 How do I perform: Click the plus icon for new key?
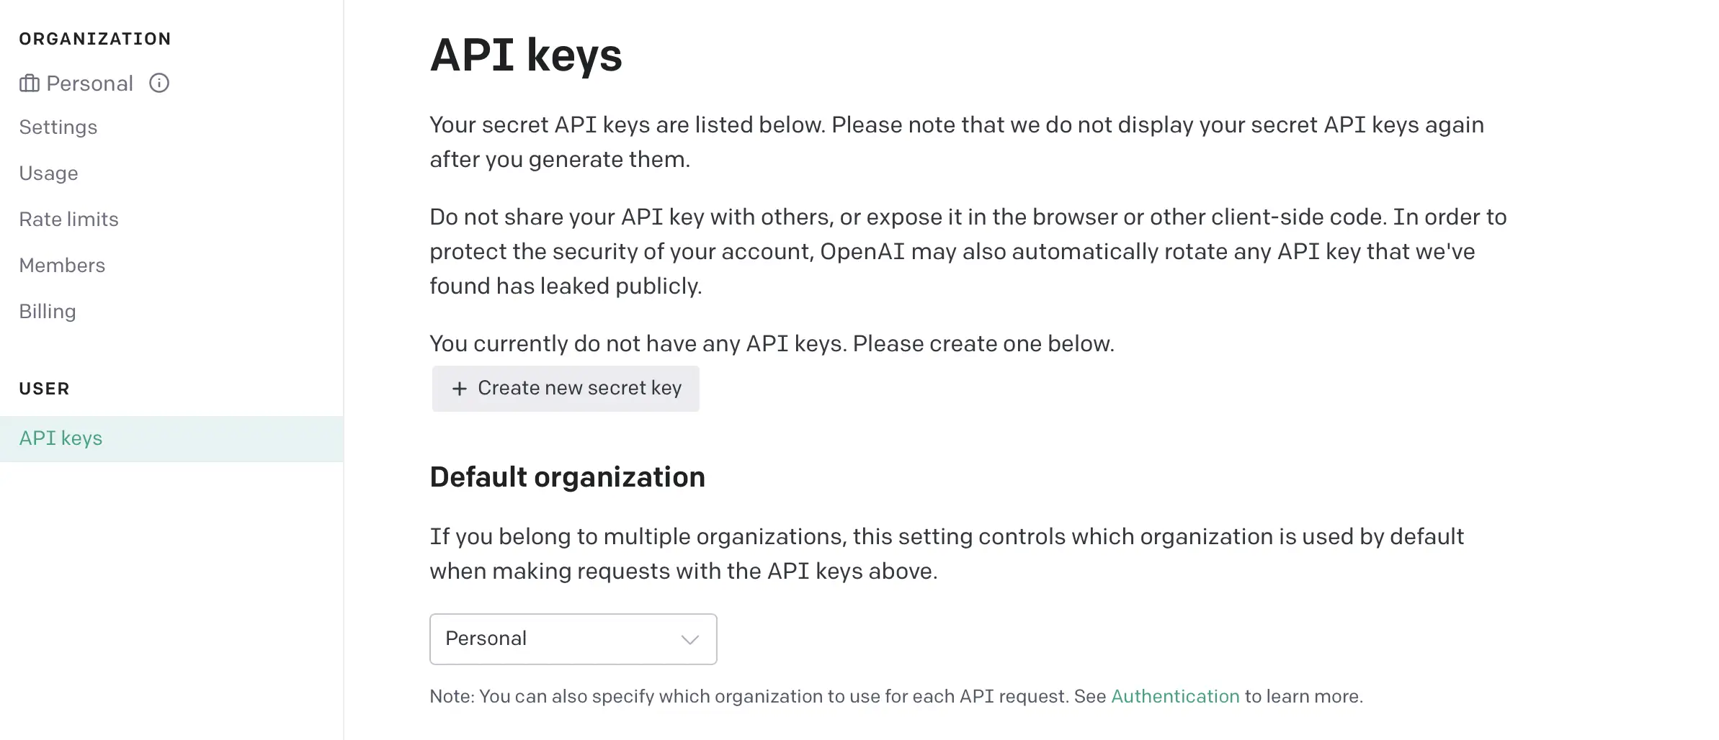[460, 389]
